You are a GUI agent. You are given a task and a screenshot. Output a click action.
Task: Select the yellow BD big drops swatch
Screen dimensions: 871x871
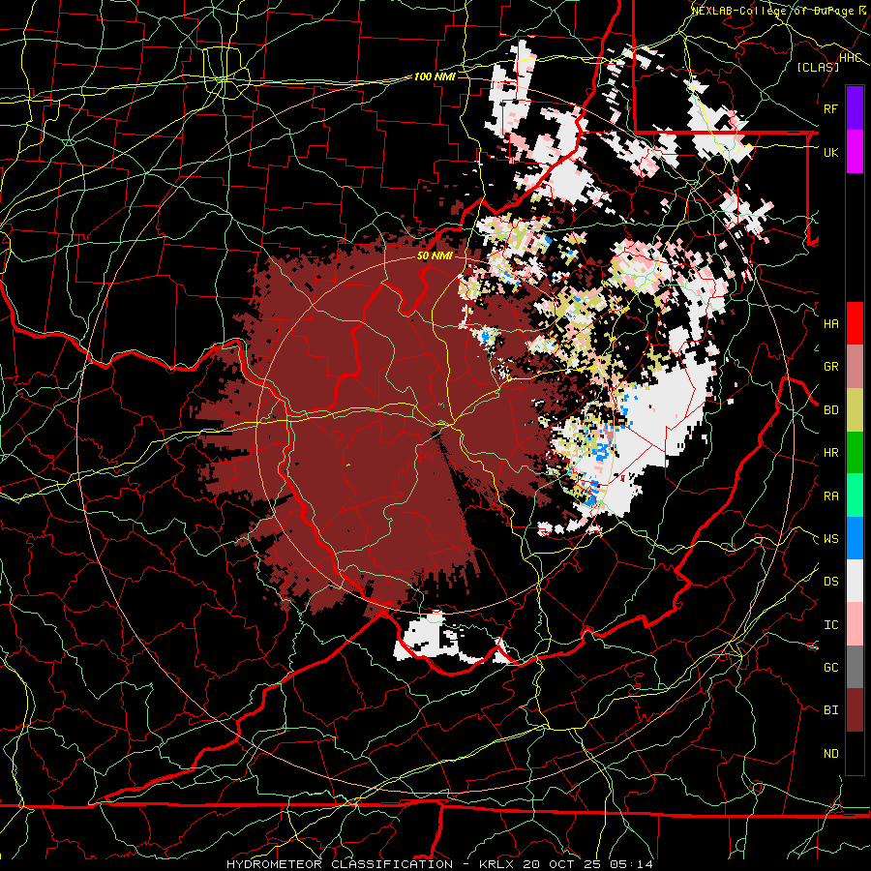(x=855, y=410)
